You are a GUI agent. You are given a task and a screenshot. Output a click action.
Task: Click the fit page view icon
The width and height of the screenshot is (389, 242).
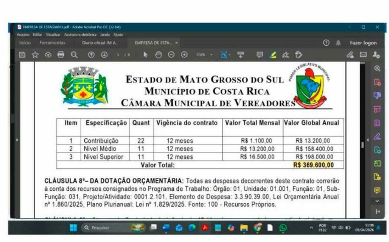pyautogui.click(x=224, y=55)
